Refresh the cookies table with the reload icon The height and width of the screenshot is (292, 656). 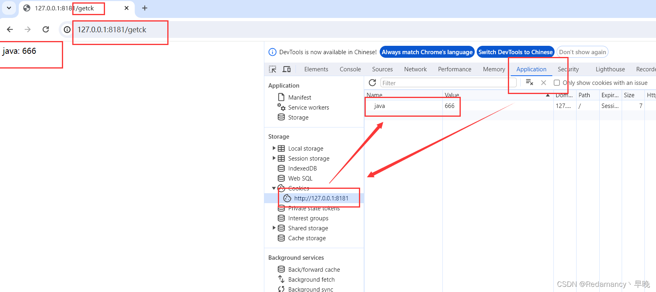click(373, 82)
